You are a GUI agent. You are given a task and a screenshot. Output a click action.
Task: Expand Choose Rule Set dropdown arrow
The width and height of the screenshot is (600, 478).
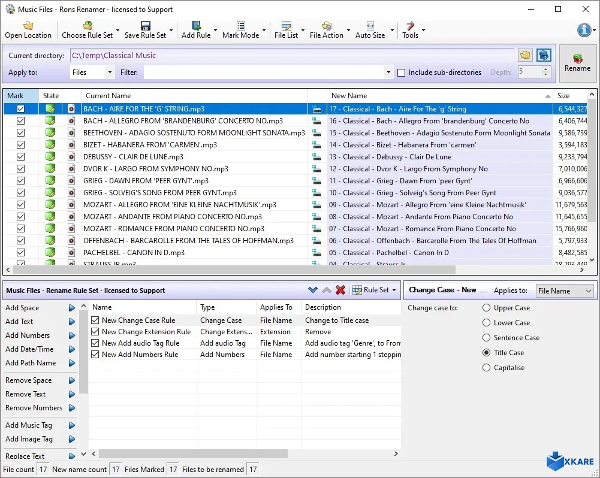(x=117, y=30)
